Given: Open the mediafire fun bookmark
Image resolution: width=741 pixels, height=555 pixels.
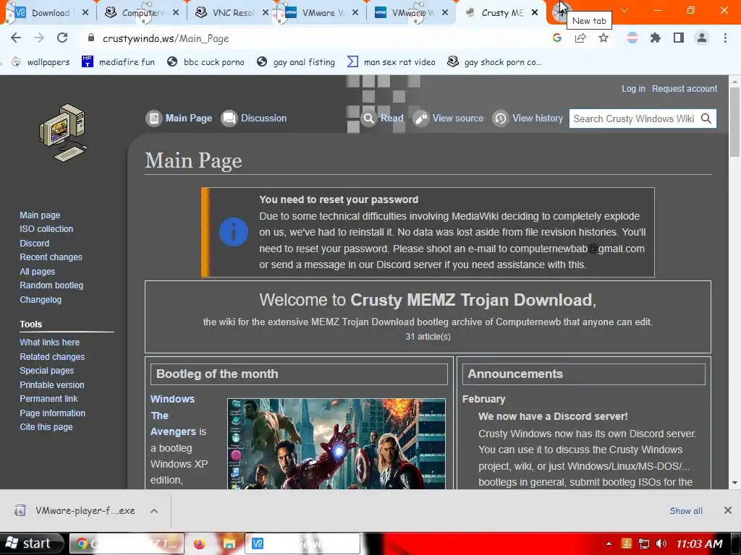Looking at the screenshot, I should 118,62.
